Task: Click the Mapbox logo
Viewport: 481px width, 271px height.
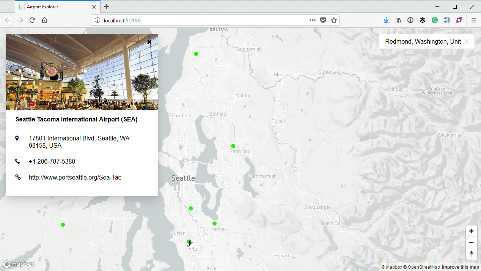Action: pos(19,264)
